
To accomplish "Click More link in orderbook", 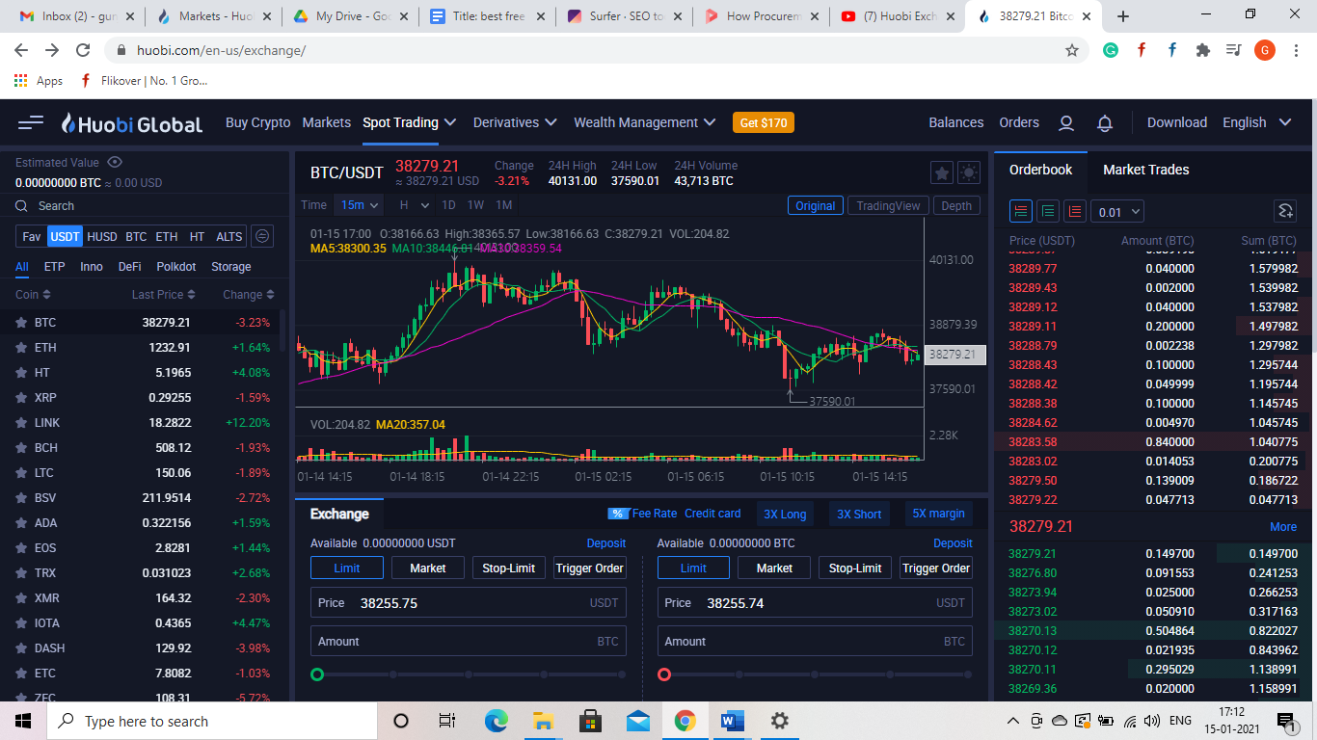I will click(1283, 527).
